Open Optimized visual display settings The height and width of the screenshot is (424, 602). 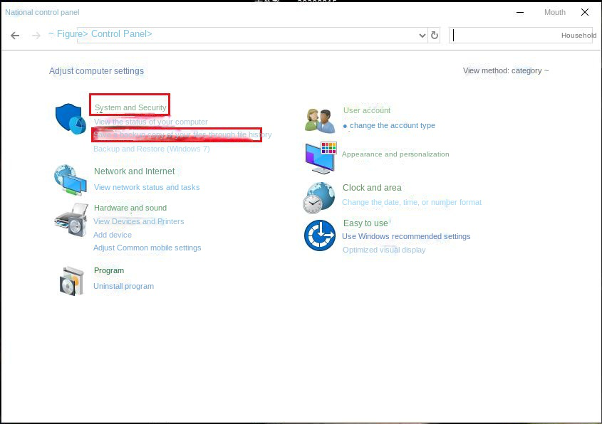(384, 250)
